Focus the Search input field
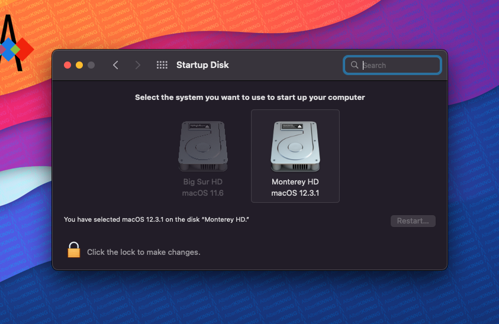Image resolution: width=499 pixels, height=324 pixels. click(x=392, y=65)
